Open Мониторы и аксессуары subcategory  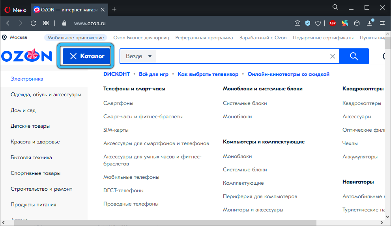click(253, 210)
